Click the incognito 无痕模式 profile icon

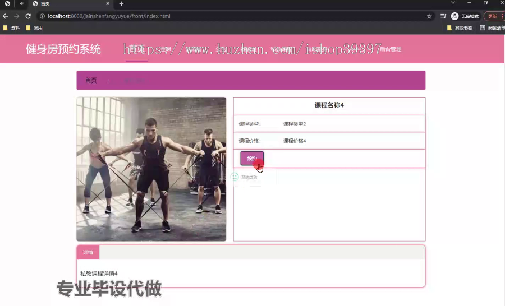click(454, 16)
